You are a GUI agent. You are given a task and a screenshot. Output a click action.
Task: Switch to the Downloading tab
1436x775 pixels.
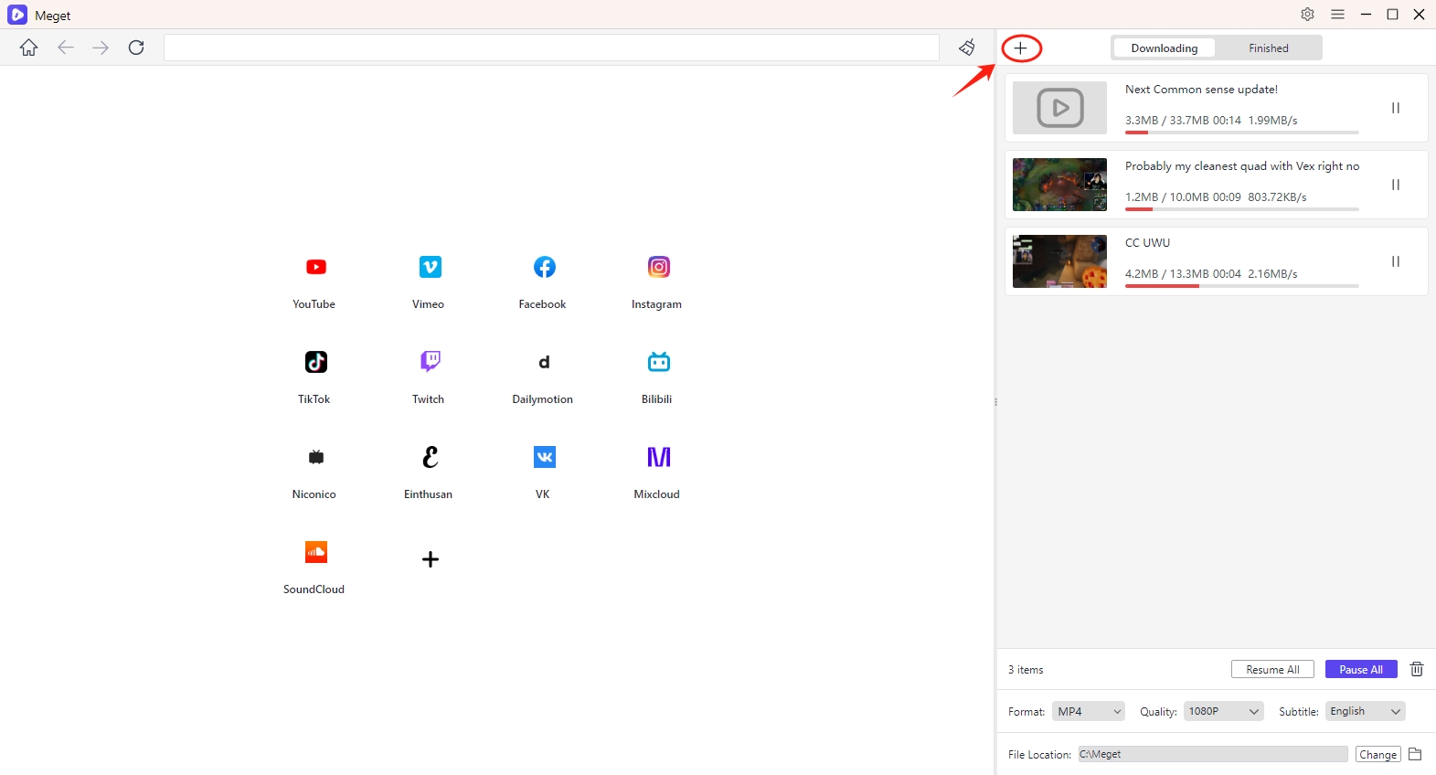pos(1165,48)
